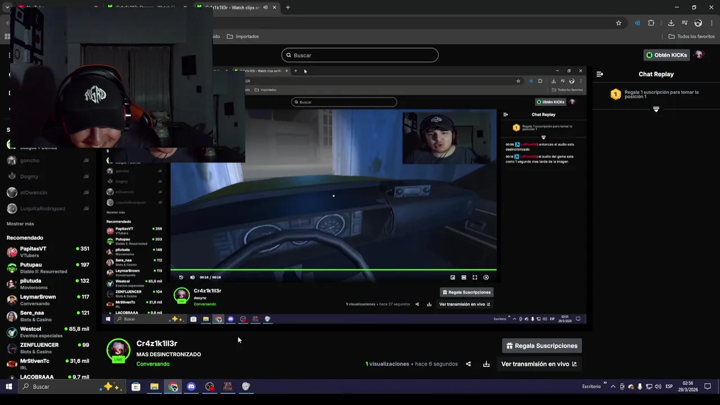This screenshot has height=405, width=720.
Task: Open the volume control in the tray
Action: (658, 387)
